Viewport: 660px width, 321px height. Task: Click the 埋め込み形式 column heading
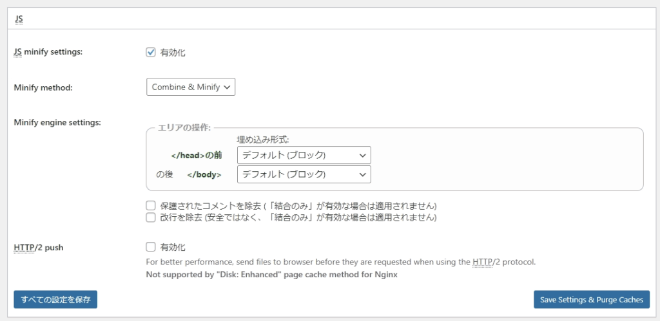point(265,139)
